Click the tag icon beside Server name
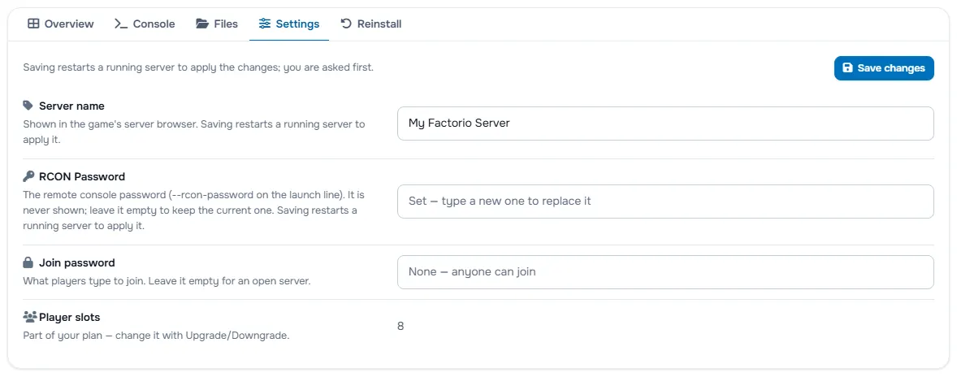The width and height of the screenshot is (957, 377). (28, 106)
